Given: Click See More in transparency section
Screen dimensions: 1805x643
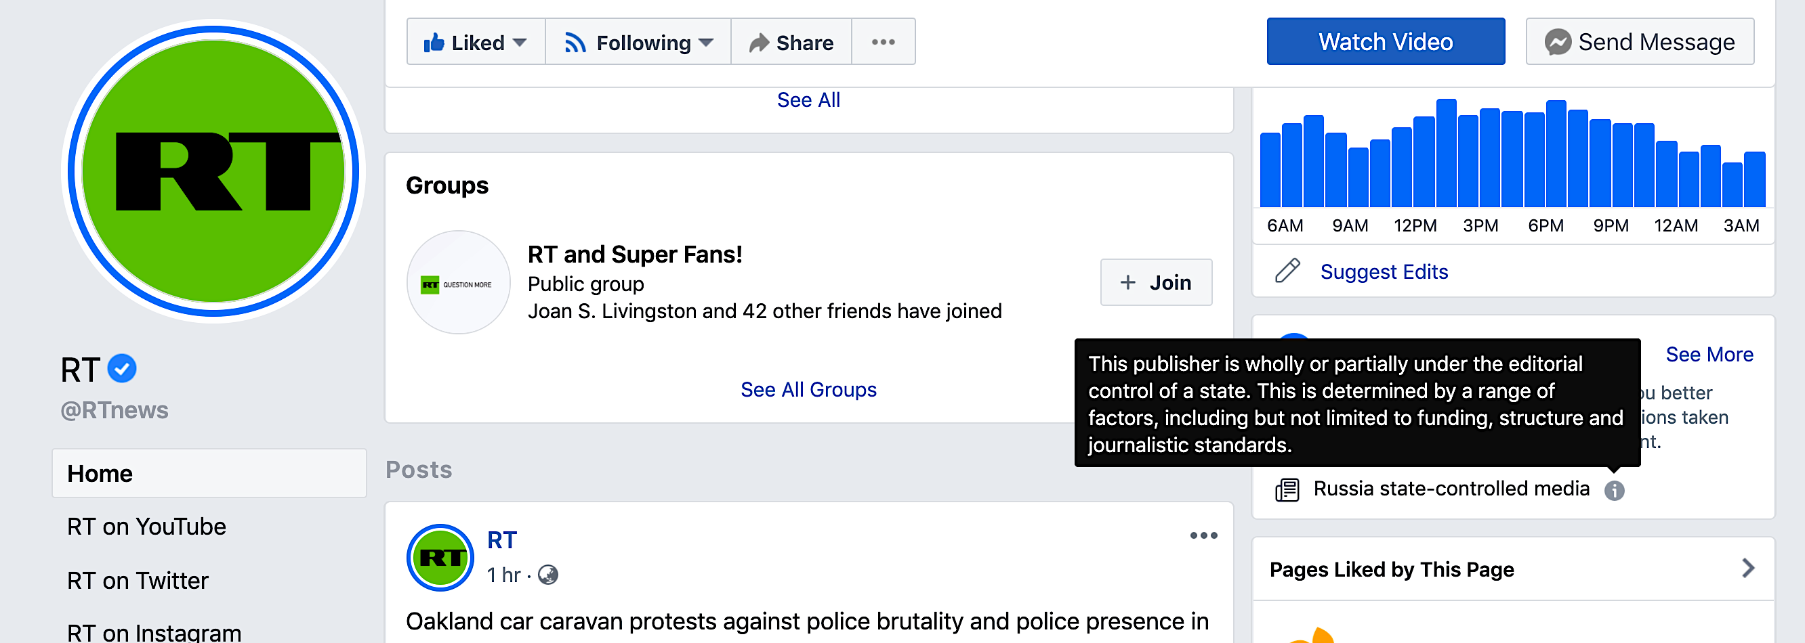Looking at the screenshot, I should pos(1709,355).
